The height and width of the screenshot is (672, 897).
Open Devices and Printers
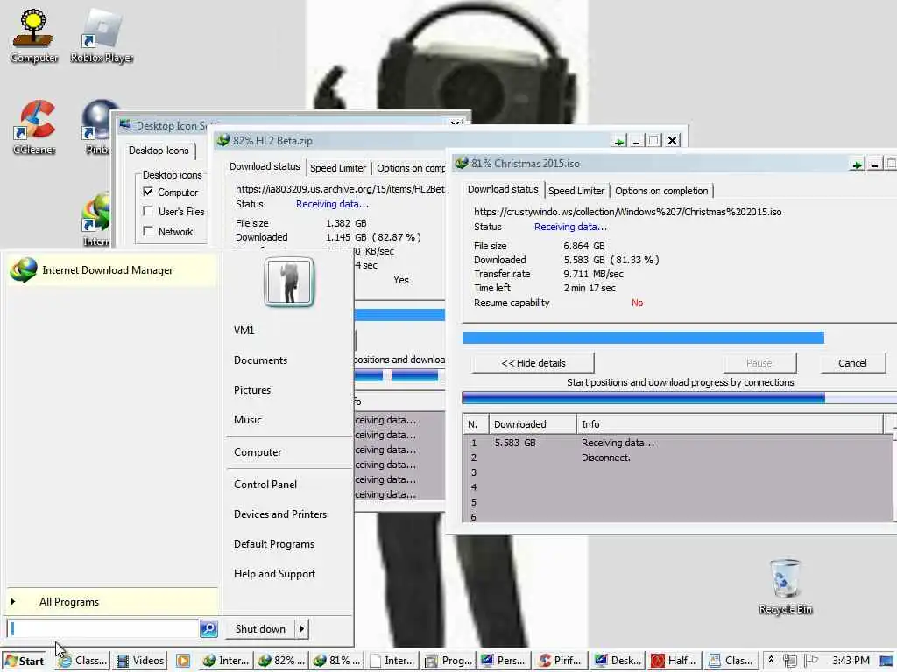280,514
